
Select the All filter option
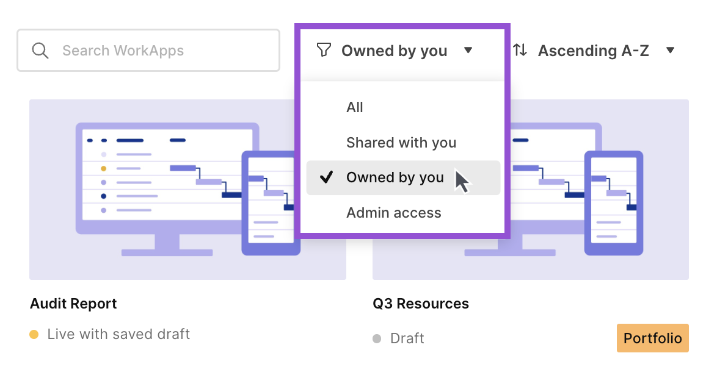tap(355, 107)
